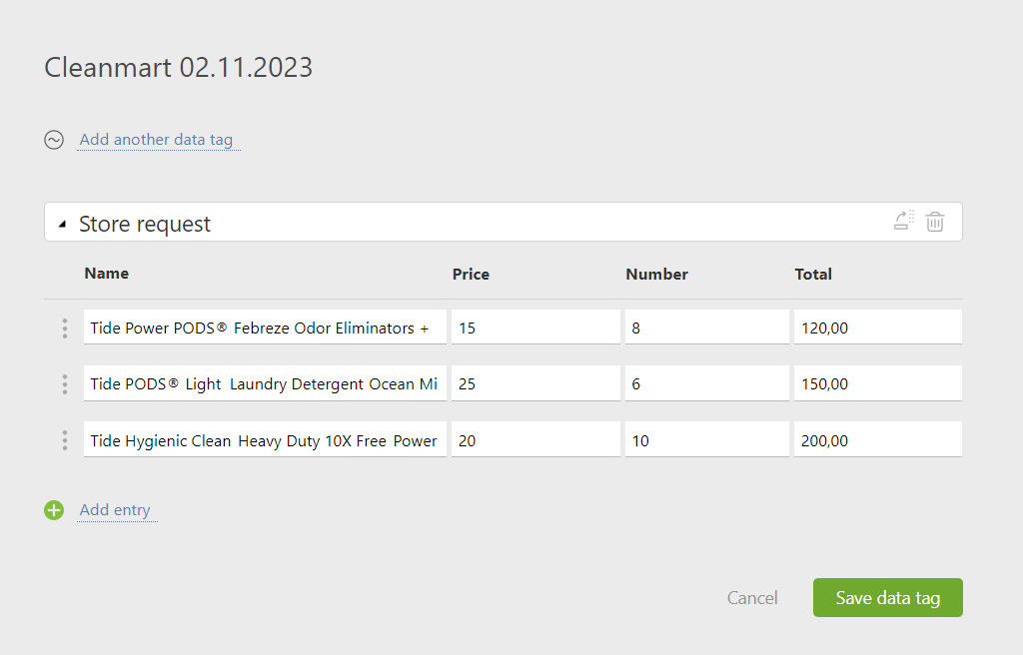The height and width of the screenshot is (655, 1023).
Task: Click the price field containing 20
Action: 535,439
